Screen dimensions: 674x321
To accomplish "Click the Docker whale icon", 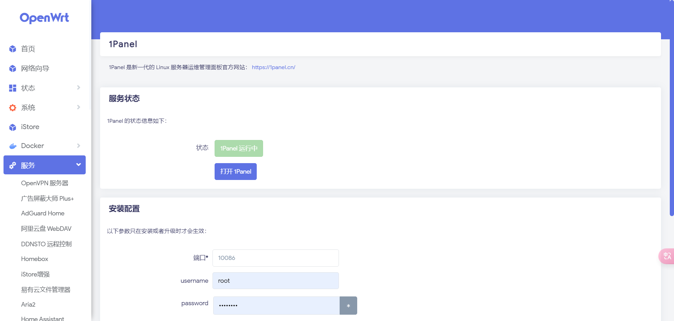I will point(13,146).
